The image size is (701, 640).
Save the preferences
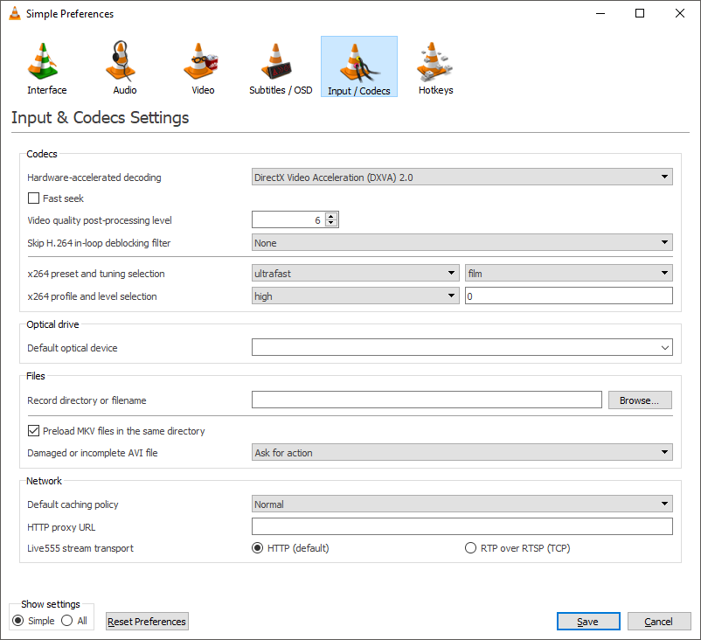click(588, 622)
